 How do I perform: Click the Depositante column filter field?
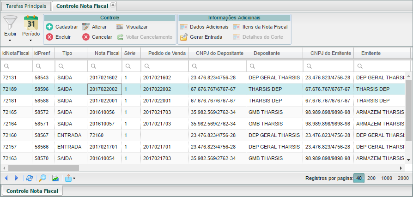click(x=274, y=66)
